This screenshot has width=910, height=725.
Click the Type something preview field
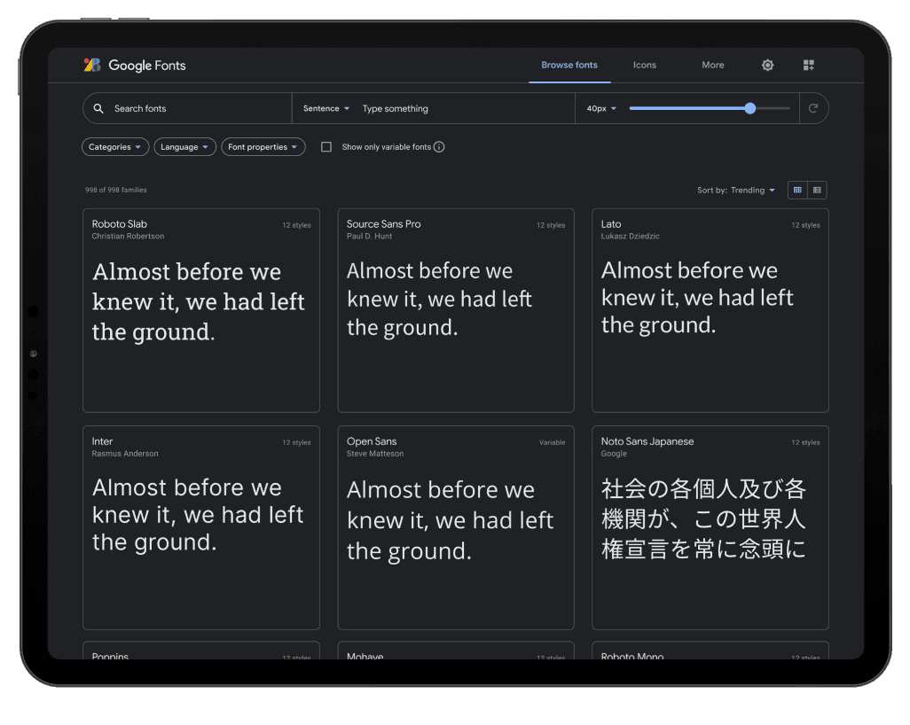[464, 108]
